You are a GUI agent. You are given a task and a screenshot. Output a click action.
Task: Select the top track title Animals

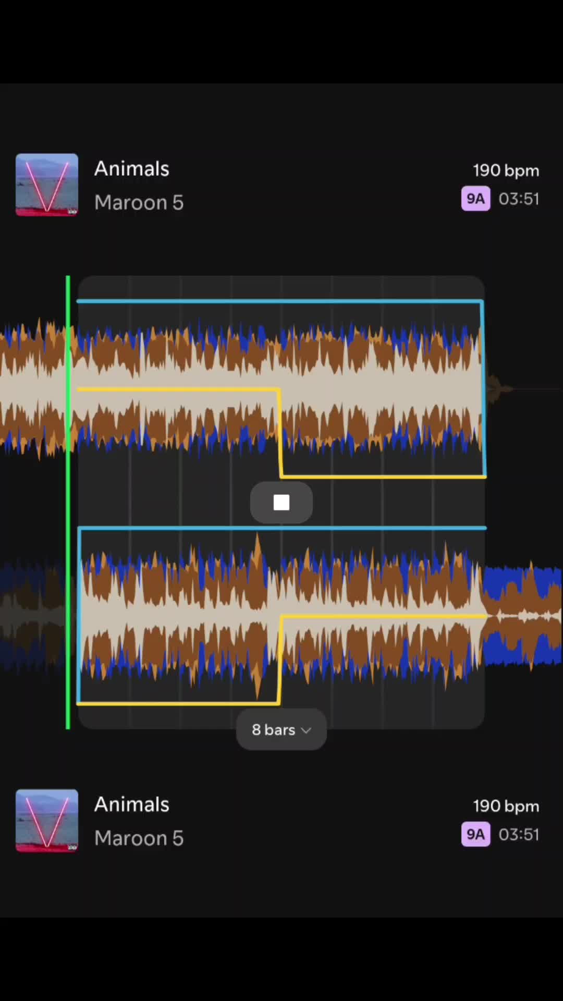tap(131, 169)
